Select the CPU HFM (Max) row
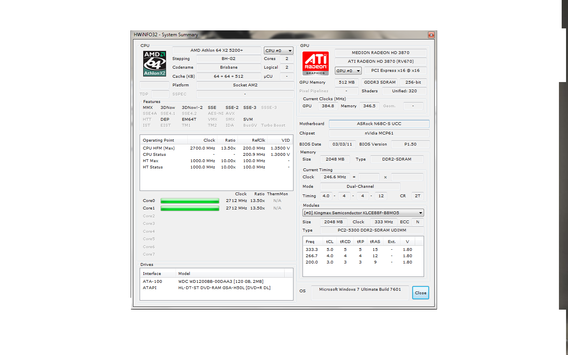 216,148
